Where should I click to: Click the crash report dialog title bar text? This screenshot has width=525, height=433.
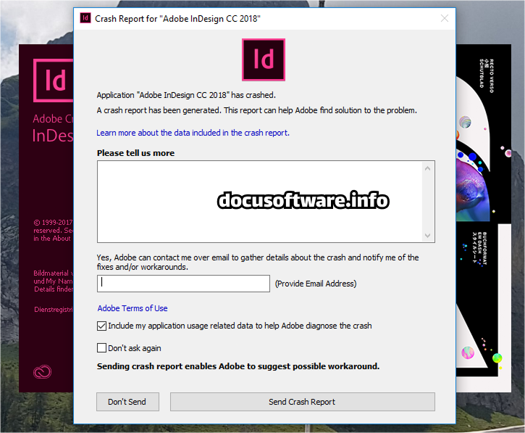click(177, 18)
